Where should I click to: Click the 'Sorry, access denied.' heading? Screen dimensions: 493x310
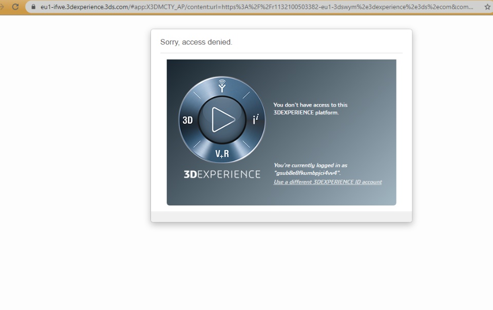(x=196, y=42)
